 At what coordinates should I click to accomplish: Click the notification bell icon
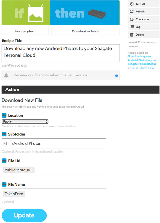(6, 75)
